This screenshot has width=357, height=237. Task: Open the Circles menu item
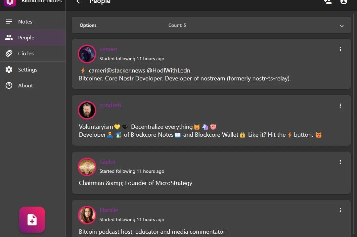coord(33,53)
